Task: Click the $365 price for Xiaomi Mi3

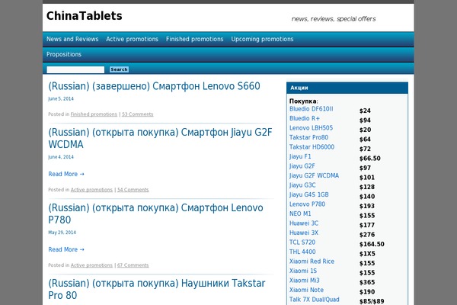Action: tap(367, 282)
